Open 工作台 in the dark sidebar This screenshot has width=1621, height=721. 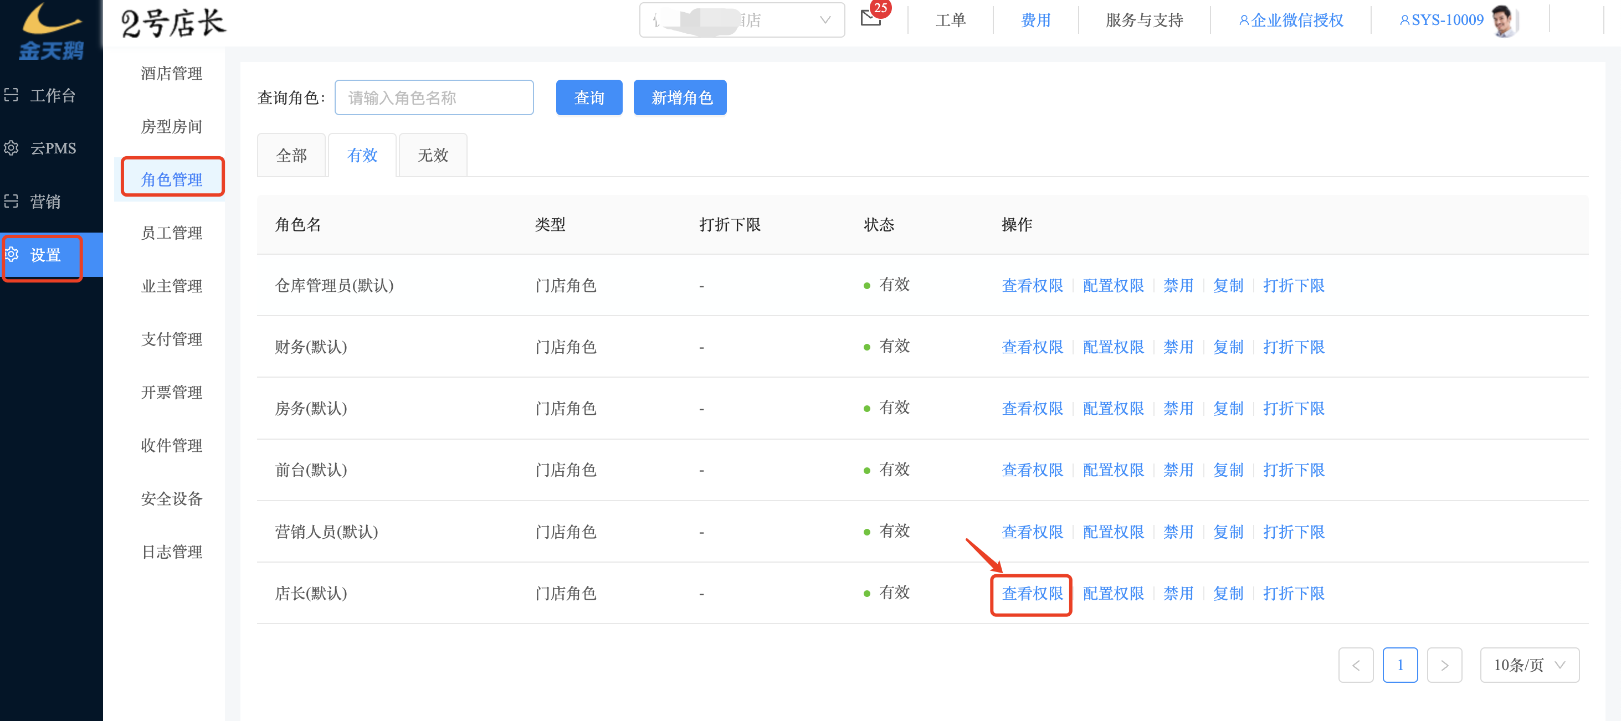pyautogui.click(x=52, y=95)
